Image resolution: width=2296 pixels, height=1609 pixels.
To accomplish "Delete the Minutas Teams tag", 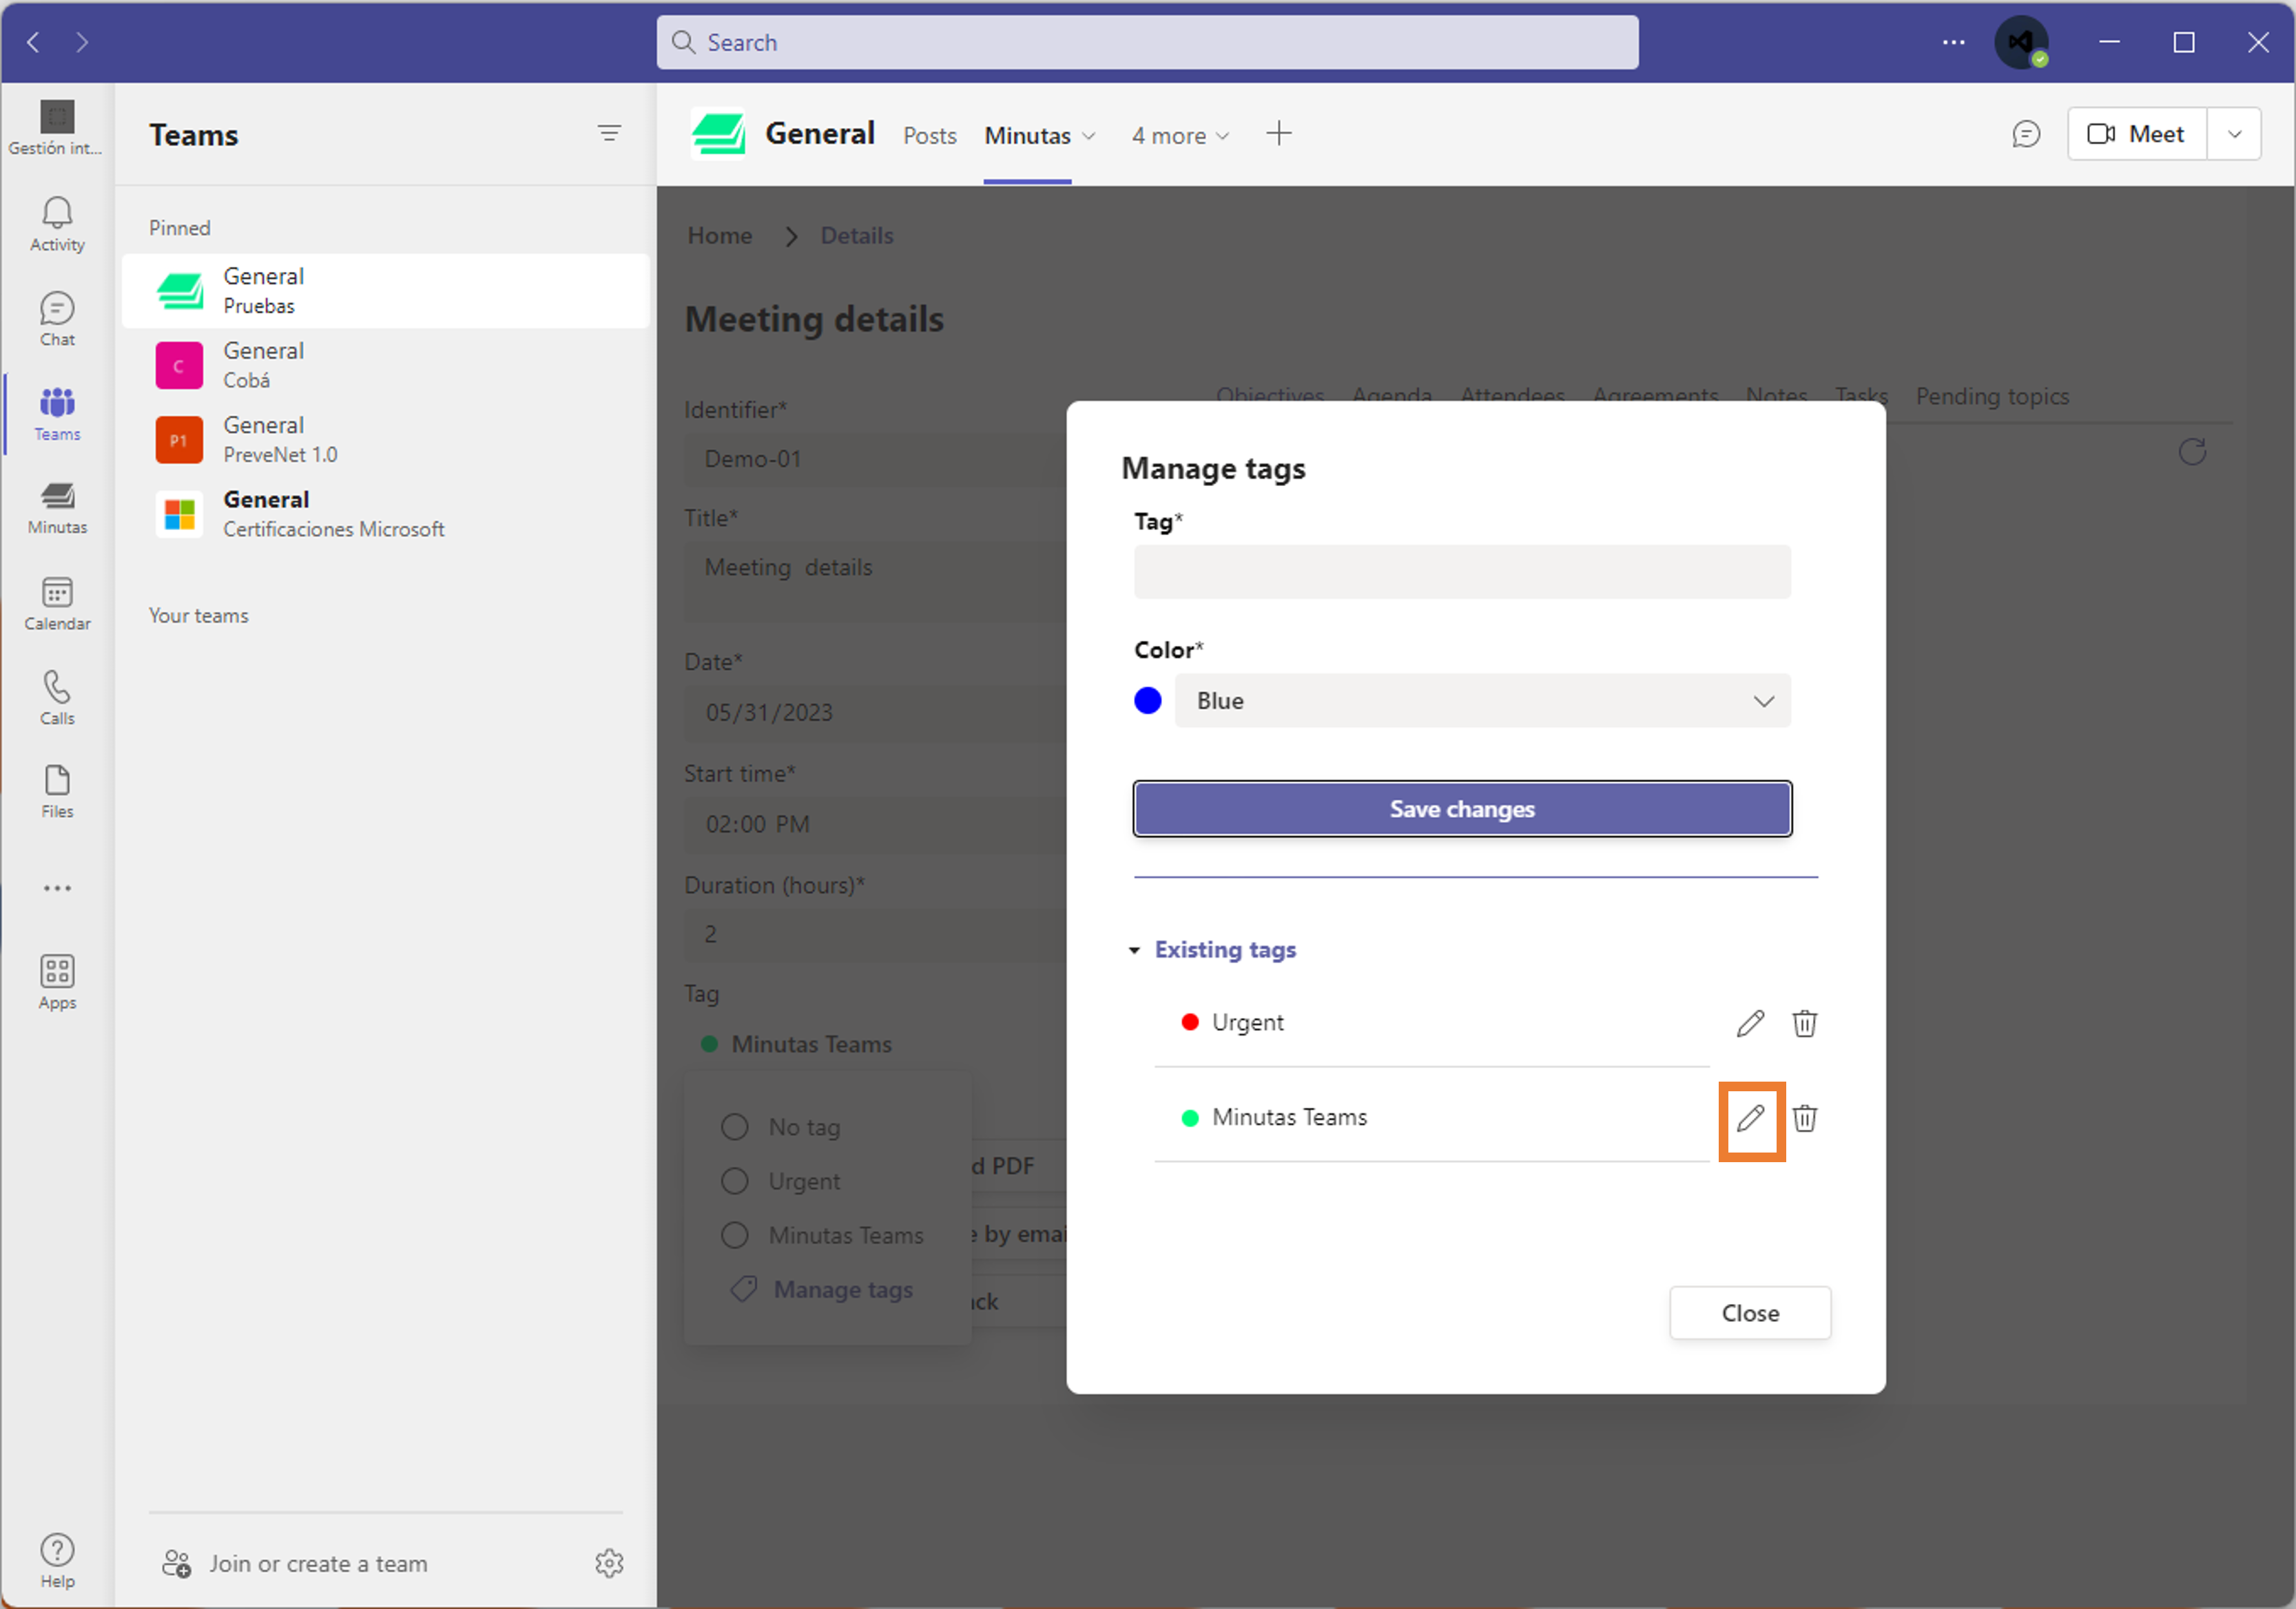I will pos(1805,1118).
